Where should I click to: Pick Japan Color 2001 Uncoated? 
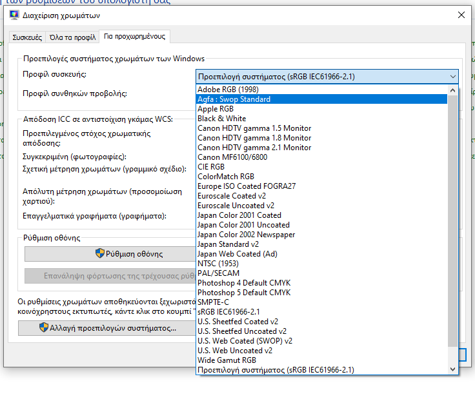click(x=322, y=225)
